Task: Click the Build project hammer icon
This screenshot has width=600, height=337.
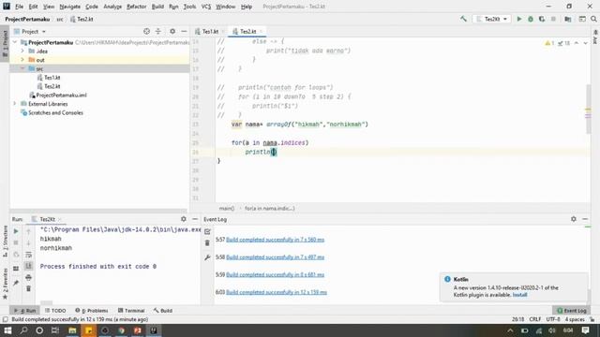Action: pyautogui.click(x=463, y=19)
